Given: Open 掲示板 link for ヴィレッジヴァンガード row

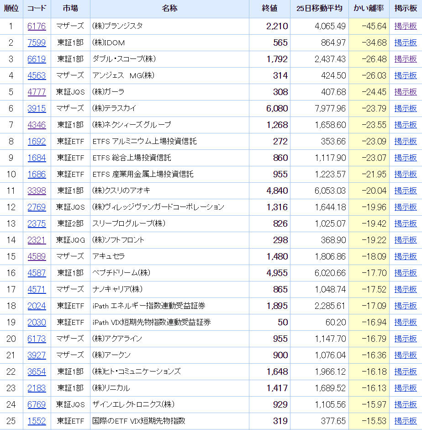Looking at the screenshot, I should pyautogui.click(x=406, y=207).
